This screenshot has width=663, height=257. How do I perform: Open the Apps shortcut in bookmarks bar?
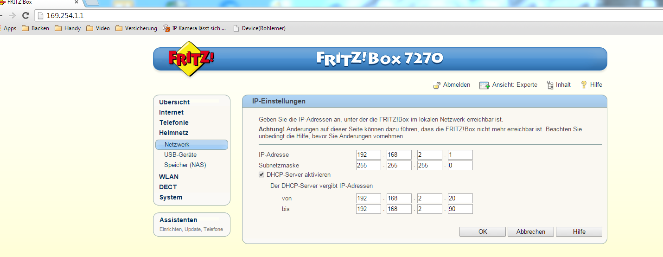coord(8,28)
